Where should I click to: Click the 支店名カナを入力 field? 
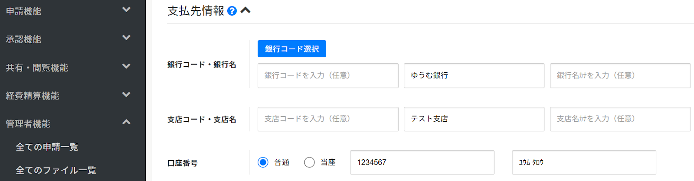pyautogui.click(x=620, y=119)
